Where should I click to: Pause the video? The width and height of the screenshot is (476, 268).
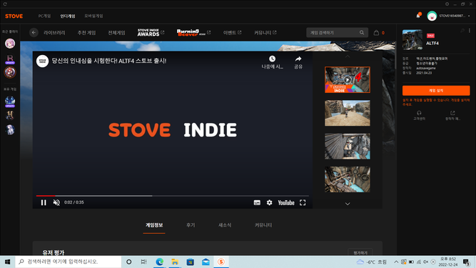coord(44,203)
